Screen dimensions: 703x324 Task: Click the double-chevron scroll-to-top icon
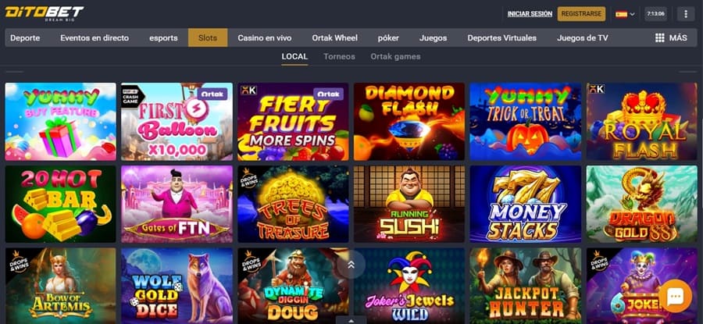click(351, 265)
